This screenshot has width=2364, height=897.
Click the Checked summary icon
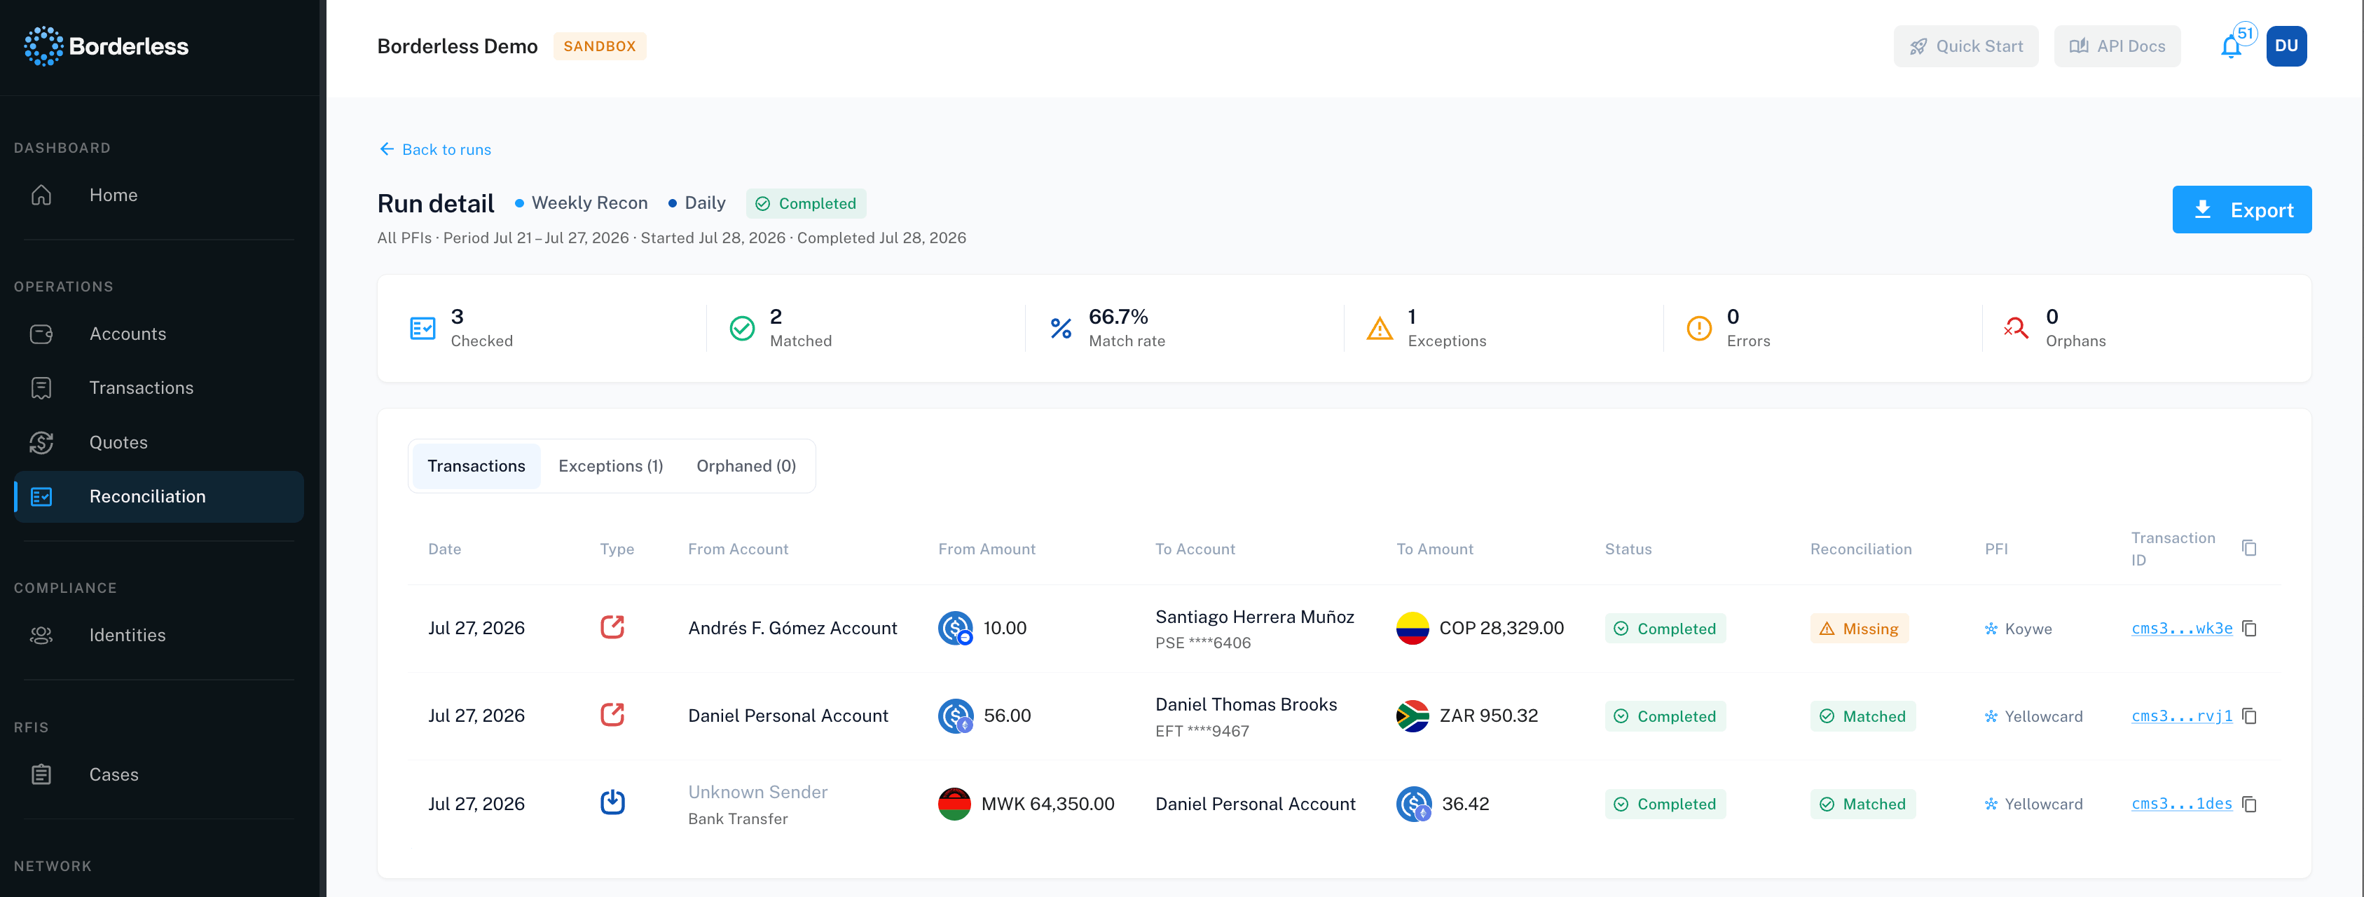(422, 328)
